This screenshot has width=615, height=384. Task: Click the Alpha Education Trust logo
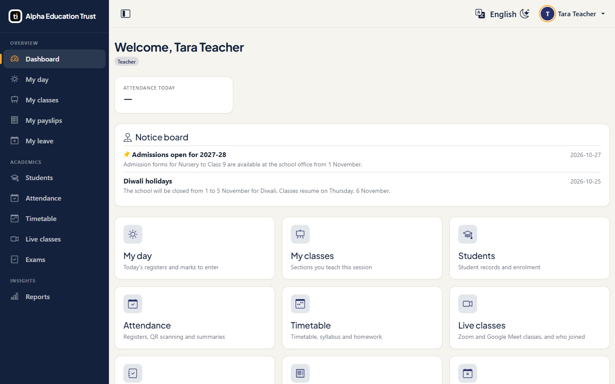pos(15,16)
